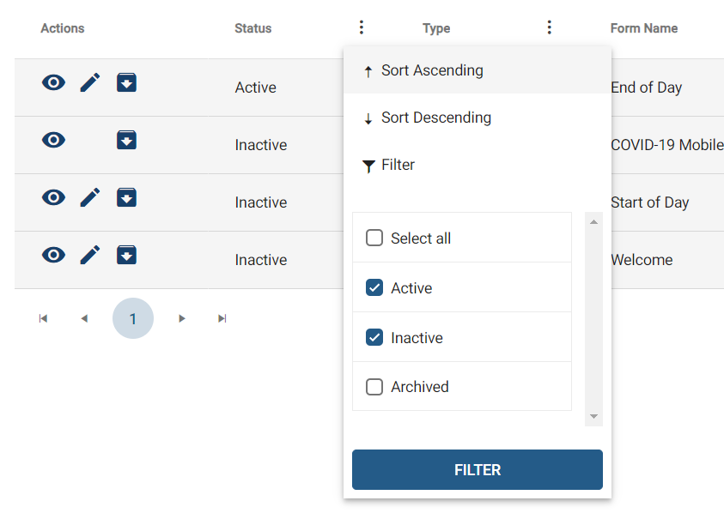The width and height of the screenshot is (724, 519).
Task: Click Inactive status in Welcome row
Action: 261,260
